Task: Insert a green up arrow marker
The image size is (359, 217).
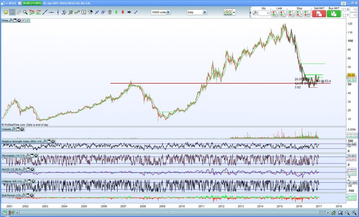Action: tap(116, 12)
